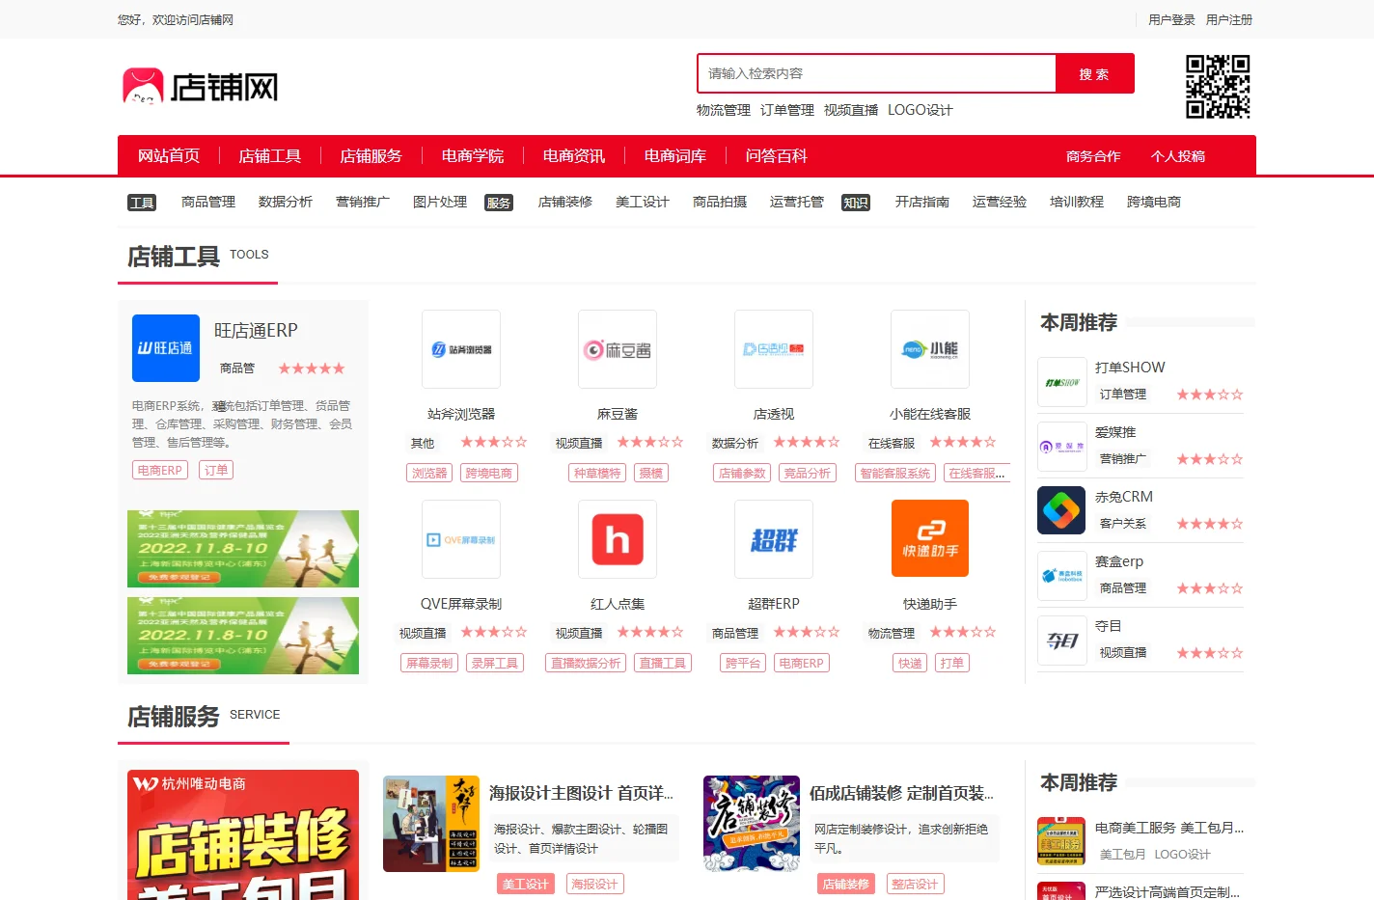The width and height of the screenshot is (1374, 900).
Task: Click the 快递 tag under 快递助手
Action: [910, 663]
